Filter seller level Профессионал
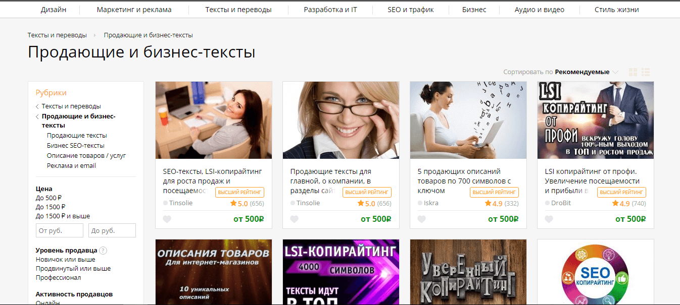The width and height of the screenshot is (680, 305). pyautogui.click(x=58, y=278)
